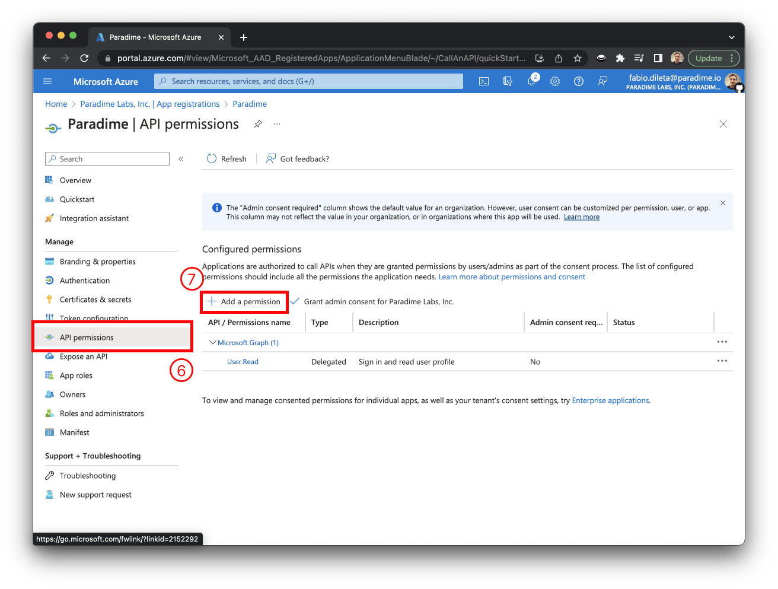Close the Paradime - Microsoft Azure tab

221,37
